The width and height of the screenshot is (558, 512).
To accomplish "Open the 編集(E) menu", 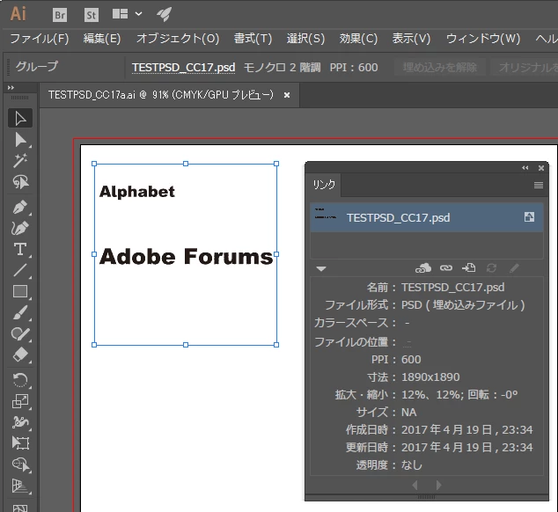I will tap(102, 39).
